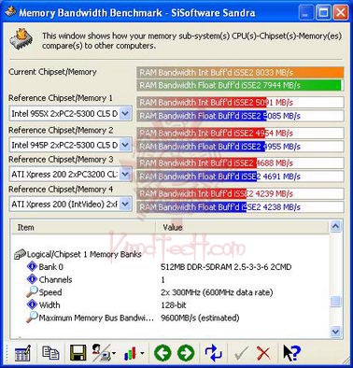Viewport: 353px width, 368px height.
Task: Click the list scrollbar down arrow
Action: [335, 332]
